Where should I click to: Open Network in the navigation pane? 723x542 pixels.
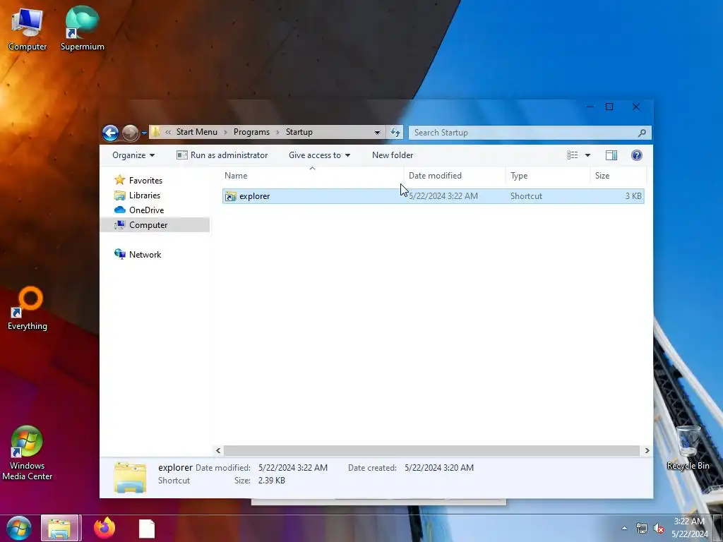click(145, 254)
